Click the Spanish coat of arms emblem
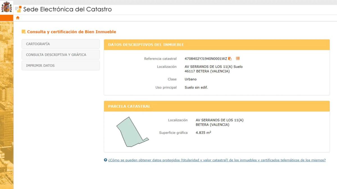The height and width of the screenshot is (189, 337). [x=6, y=7]
